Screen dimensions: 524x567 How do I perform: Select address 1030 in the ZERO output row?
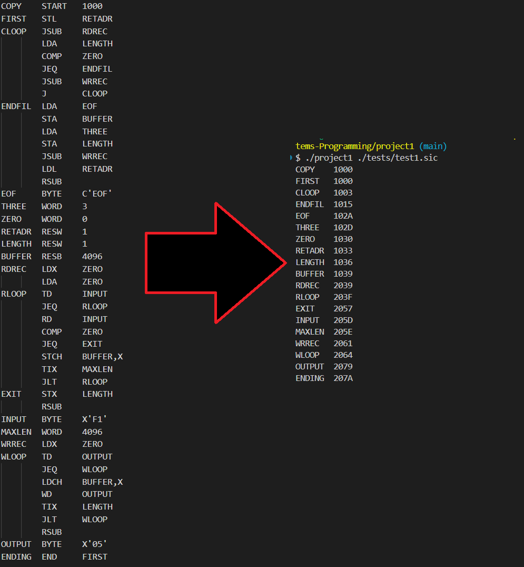pos(343,239)
